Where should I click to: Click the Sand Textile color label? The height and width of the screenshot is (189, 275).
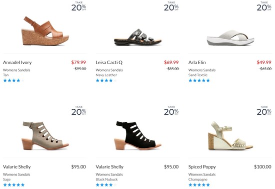click(198, 75)
